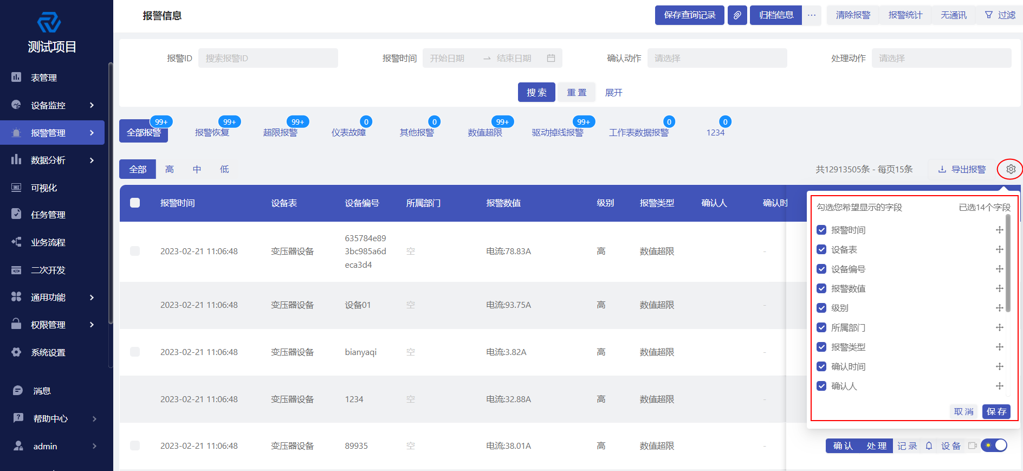The image size is (1023, 471).
Task: Click the column settings gear icon
Action: 1011,169
